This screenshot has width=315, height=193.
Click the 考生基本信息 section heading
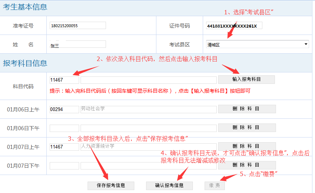[25, 7]
